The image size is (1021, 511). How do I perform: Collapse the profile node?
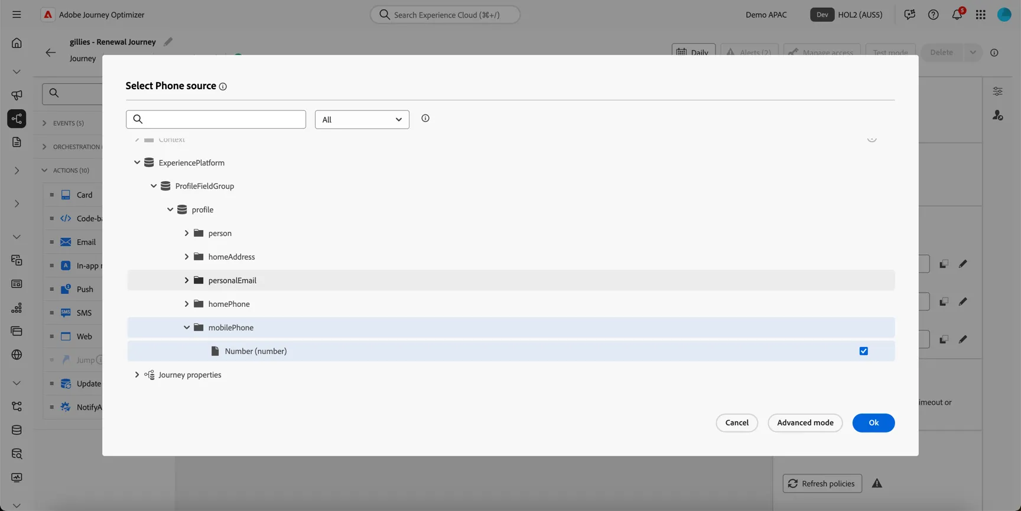pyautogui.click(x=170, y=209)
